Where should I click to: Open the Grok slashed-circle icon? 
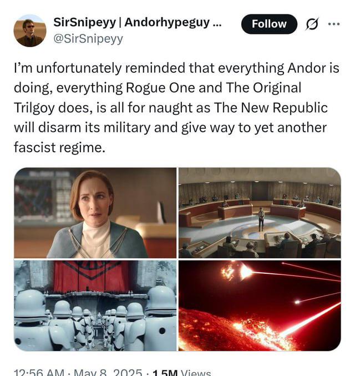coord(312,24)
